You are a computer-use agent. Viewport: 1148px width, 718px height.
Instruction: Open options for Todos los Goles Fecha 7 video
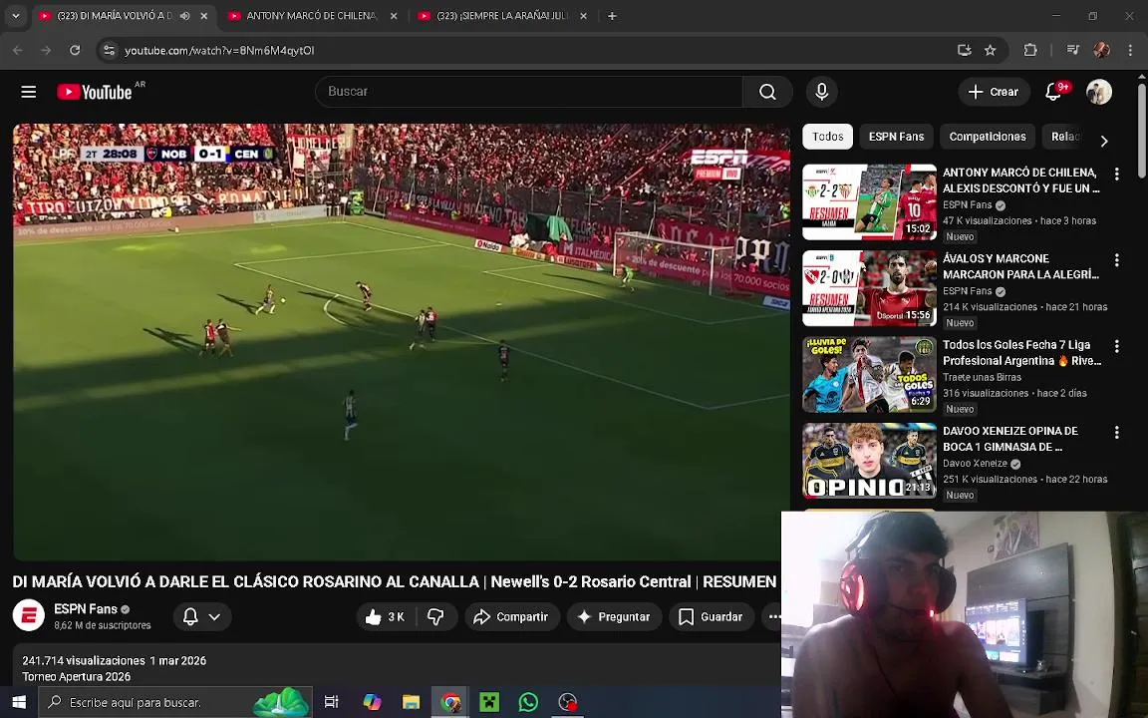(1116, 347)
